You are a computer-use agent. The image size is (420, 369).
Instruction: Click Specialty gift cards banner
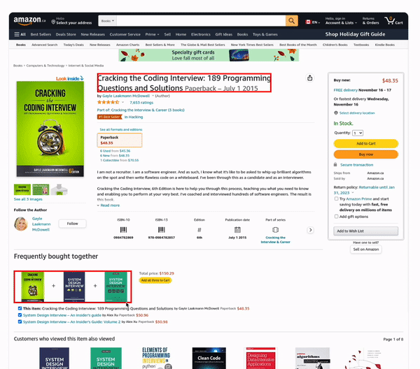(x=209, y=55)
